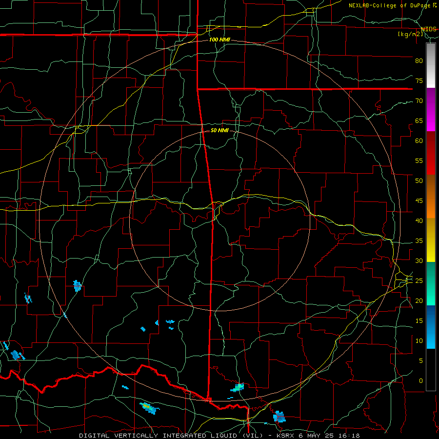The height and width of the screenshot is (439, 439).
Task: Select the black 0-5 color bar segment
Action: [x=431, y=370]
